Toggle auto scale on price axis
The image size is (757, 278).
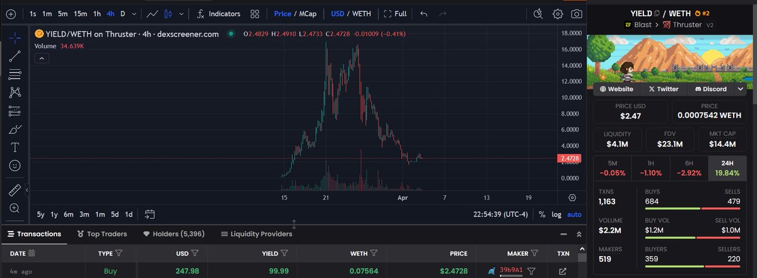pyautogui.click(x=574, y=214)
